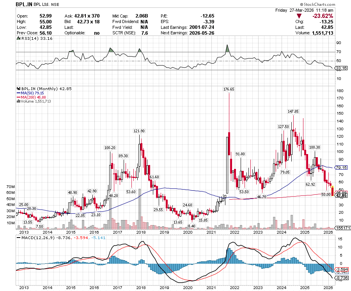Screen dimensions: 351x291
Task: Click the 79.05 price label
Action: (285, 172)
